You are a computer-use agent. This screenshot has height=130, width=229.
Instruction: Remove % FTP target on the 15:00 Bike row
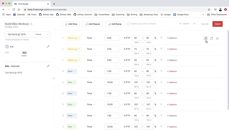(161, 104)
